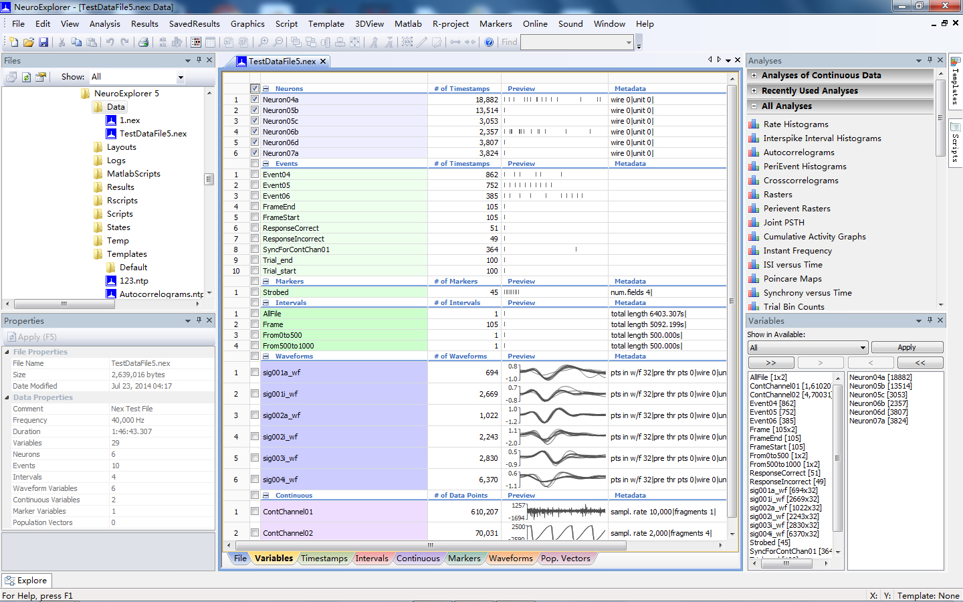Click the Save diskette icon

(x=43, y=42)
